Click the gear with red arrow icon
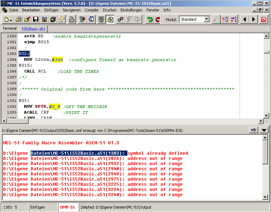 tap(83, 19)
